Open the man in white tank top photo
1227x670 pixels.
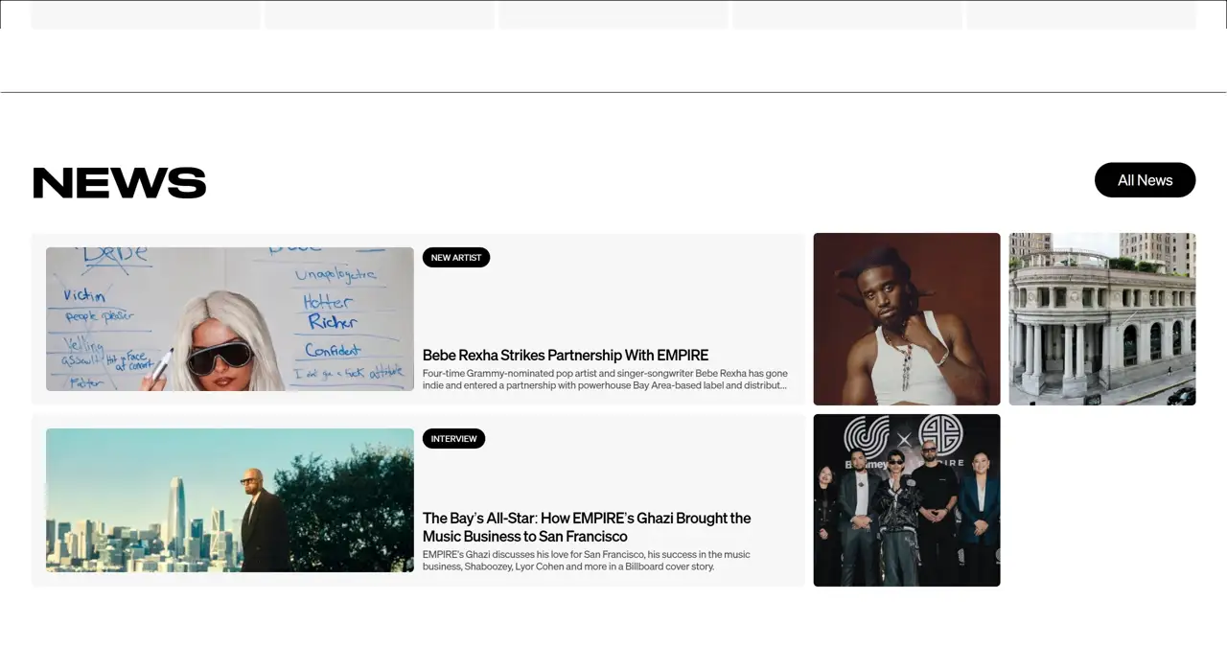coord(906,319)
